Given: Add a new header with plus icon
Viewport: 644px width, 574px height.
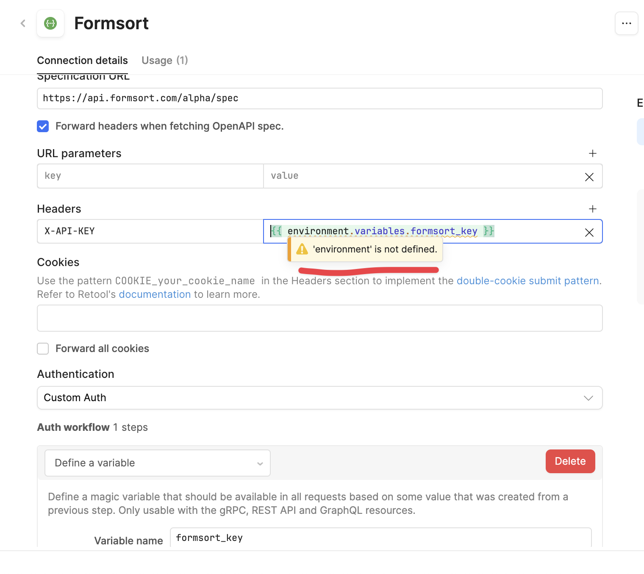Looking at the screenshot, I should tap(592, 209).
